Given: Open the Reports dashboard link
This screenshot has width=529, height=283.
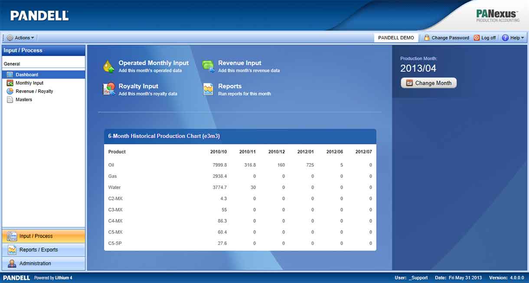Looking at the screenshot, I should (x=230, y=86).
